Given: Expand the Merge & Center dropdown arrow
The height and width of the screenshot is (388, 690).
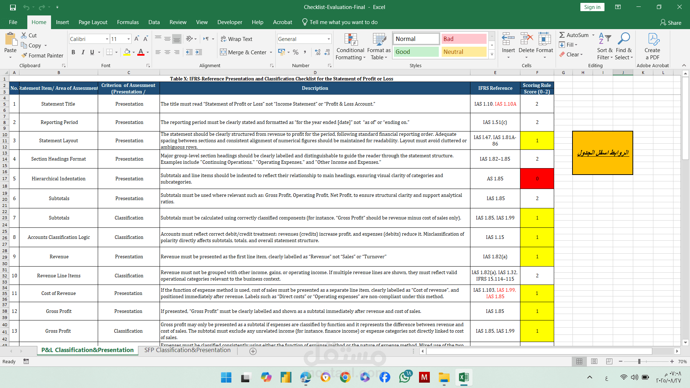Looking at the screenshot, I should pyautogui.click(x=271, y=52).
